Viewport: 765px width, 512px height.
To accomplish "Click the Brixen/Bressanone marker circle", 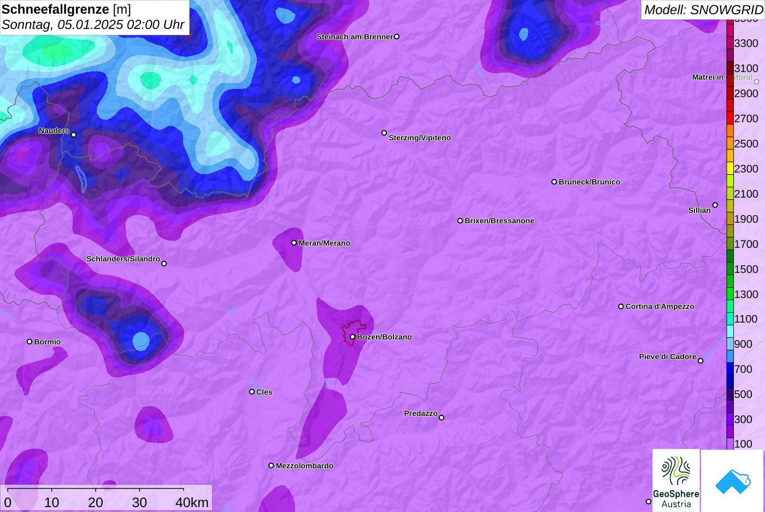I will point(460,221).
